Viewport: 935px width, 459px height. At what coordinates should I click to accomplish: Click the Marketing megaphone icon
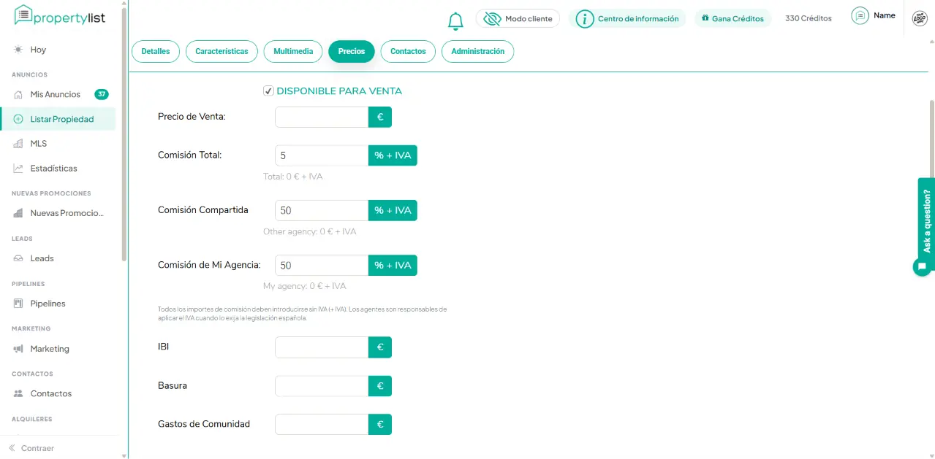click(18, 349)
